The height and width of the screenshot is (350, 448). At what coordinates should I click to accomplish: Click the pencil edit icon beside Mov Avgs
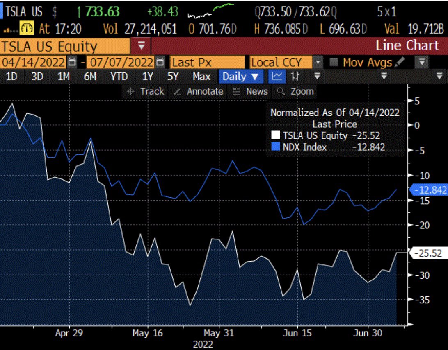400,62
